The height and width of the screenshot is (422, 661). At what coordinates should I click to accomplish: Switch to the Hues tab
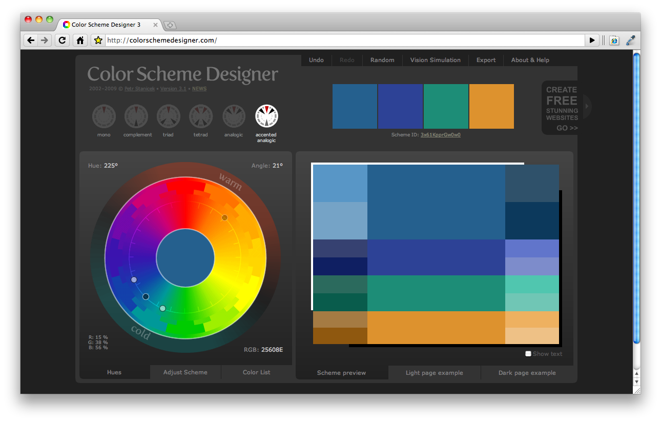(114, 372)
